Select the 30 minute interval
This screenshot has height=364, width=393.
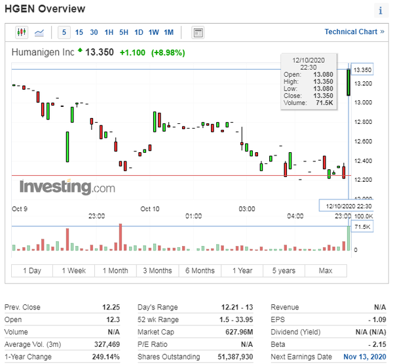pos(94,32)
